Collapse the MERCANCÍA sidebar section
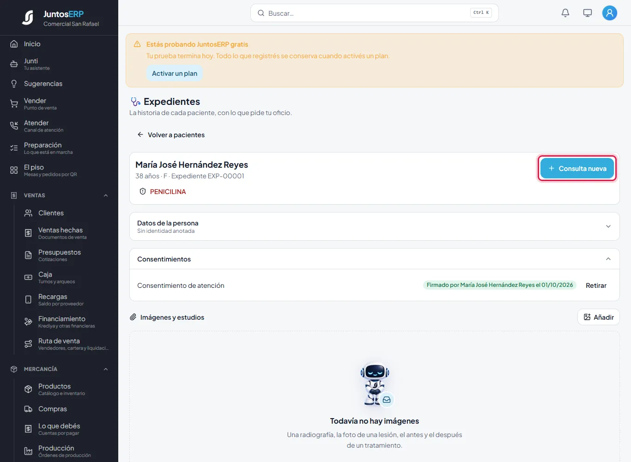This screenshot has height=462, width=631. 106,369
